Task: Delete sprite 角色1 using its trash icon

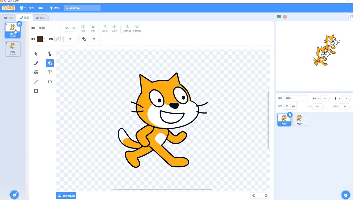Action: pyautogui.click(x=290, y=115)
